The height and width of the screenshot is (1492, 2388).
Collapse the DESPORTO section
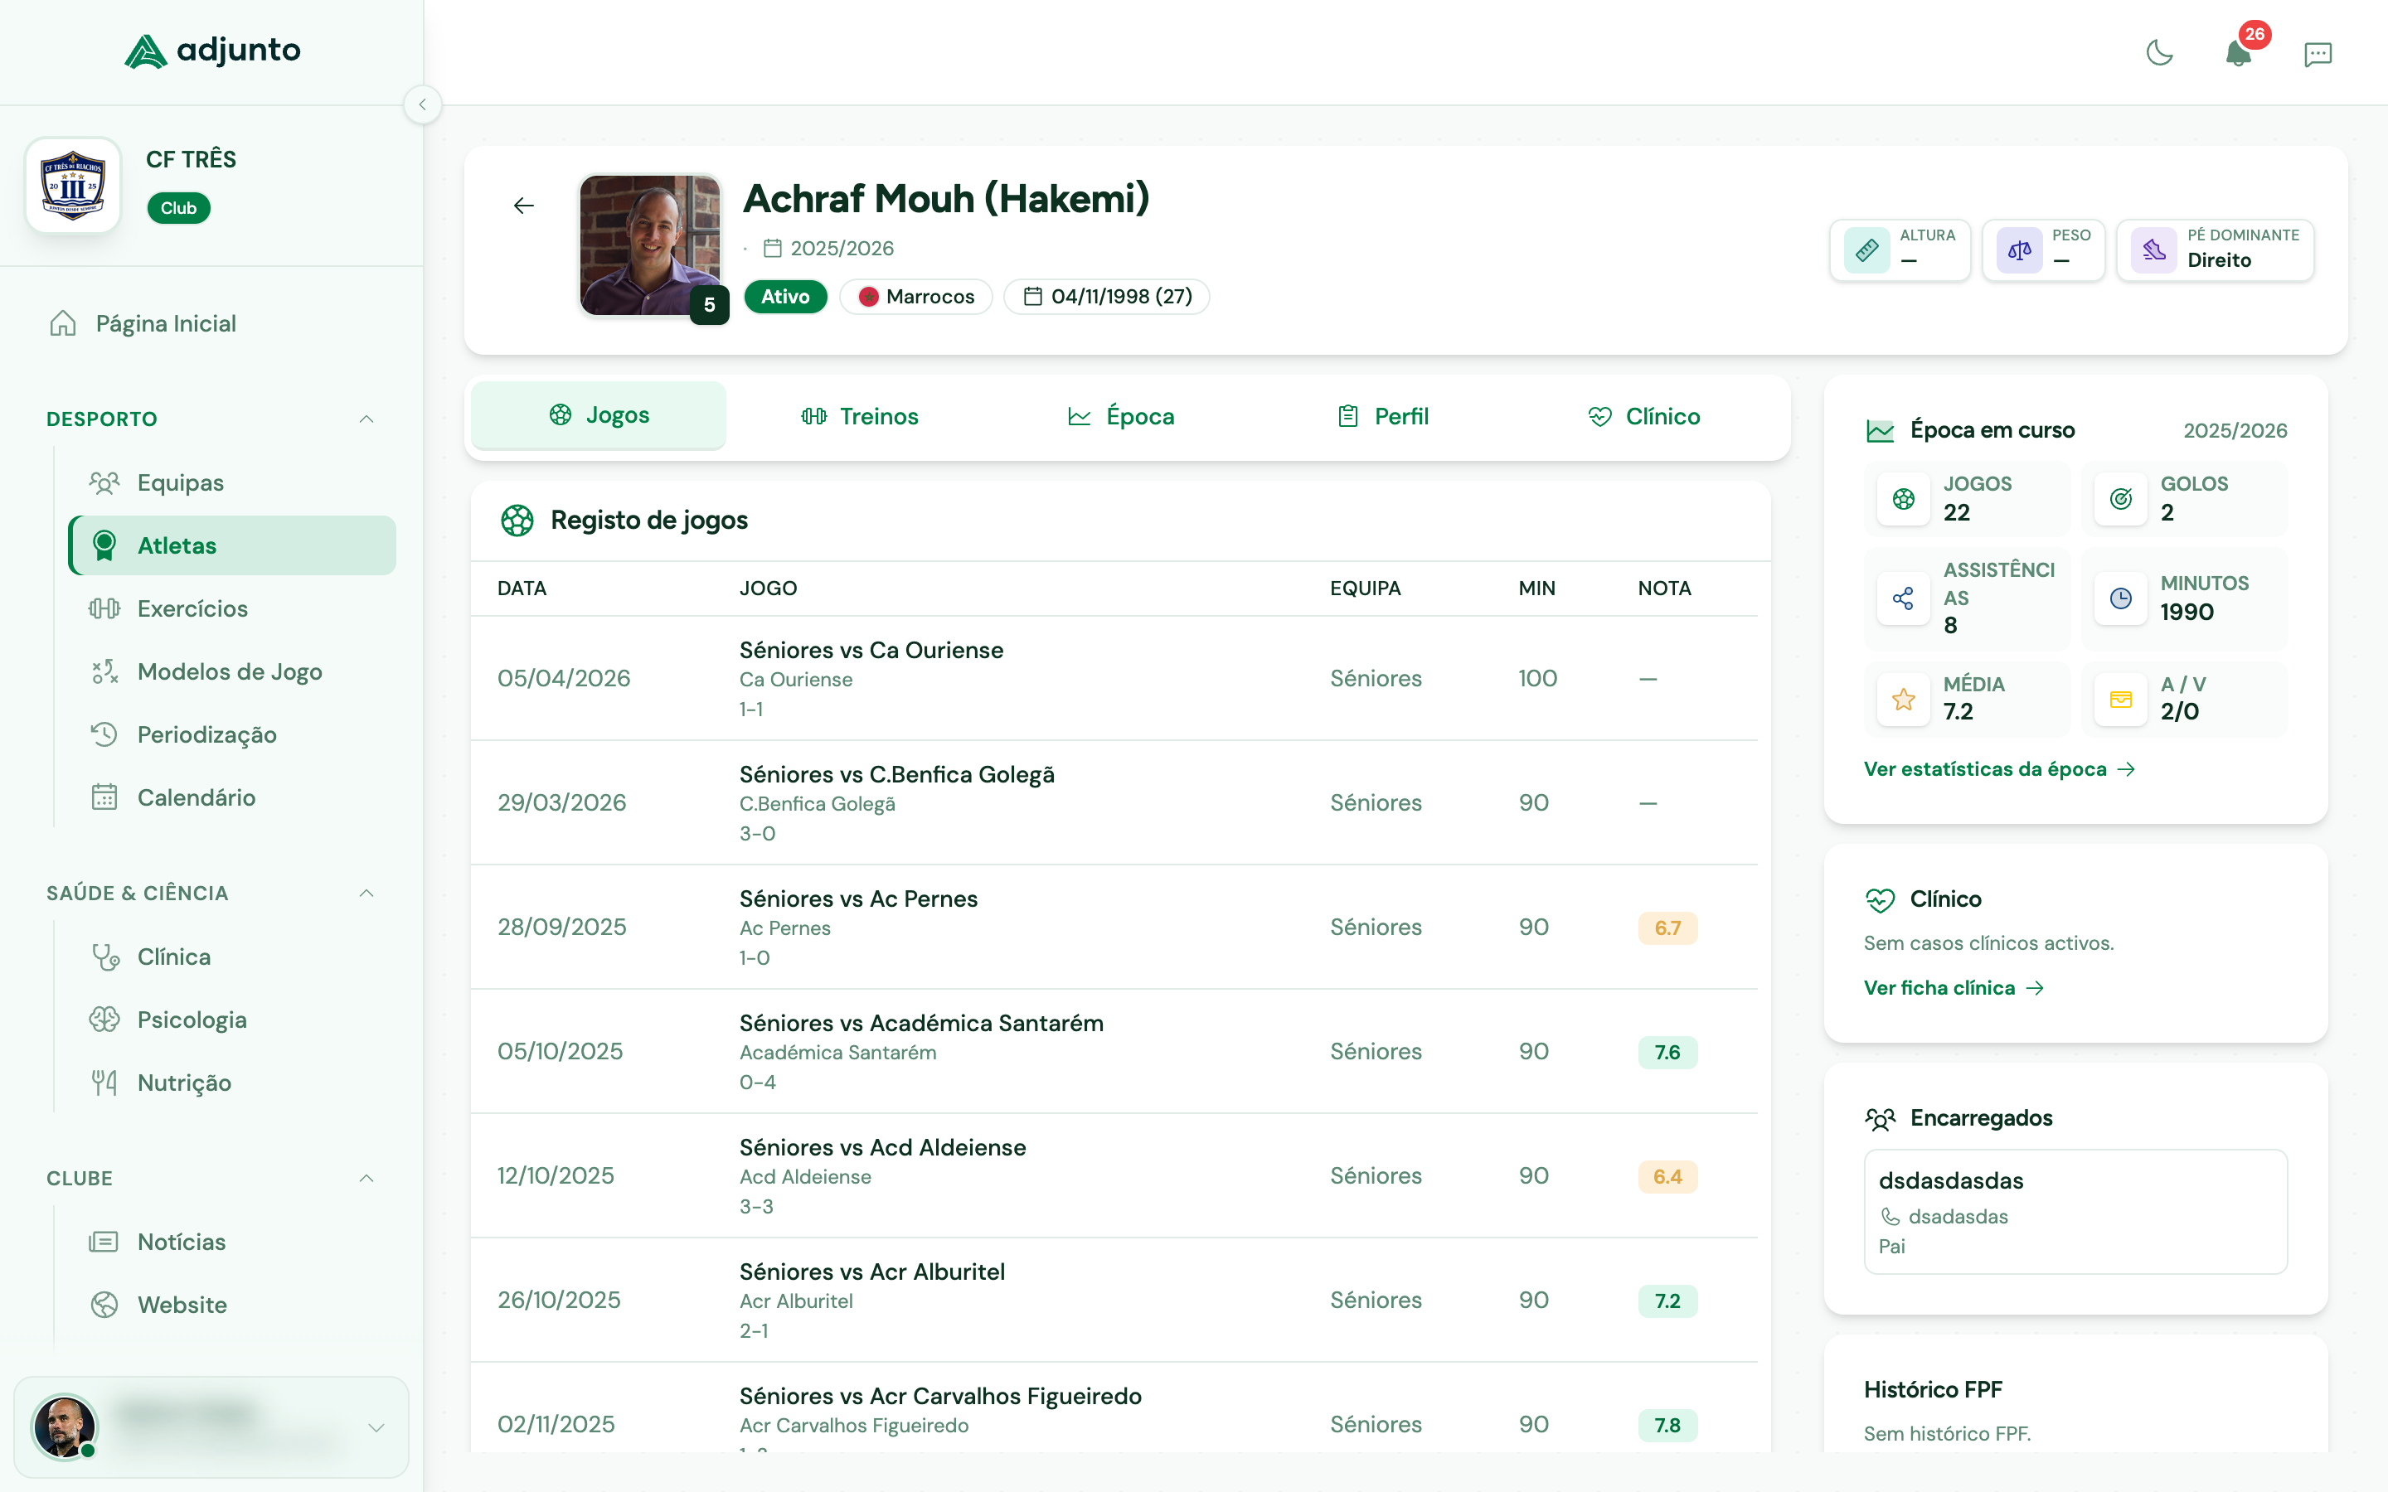coord(366,419)
